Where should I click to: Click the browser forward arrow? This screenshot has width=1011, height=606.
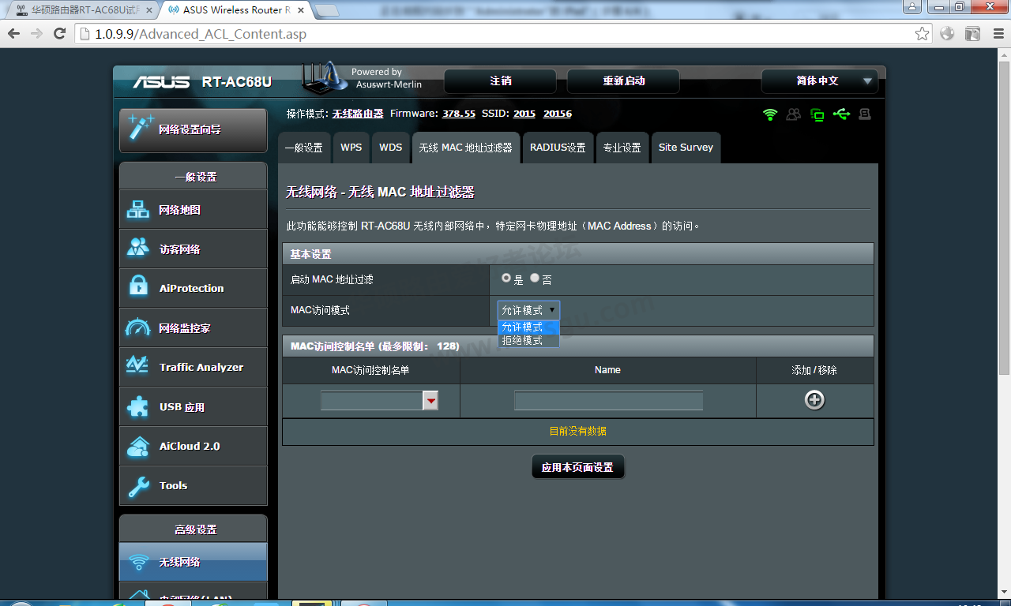36,33
